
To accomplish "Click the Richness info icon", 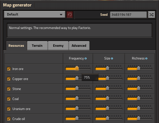I will tap(146, 58).
